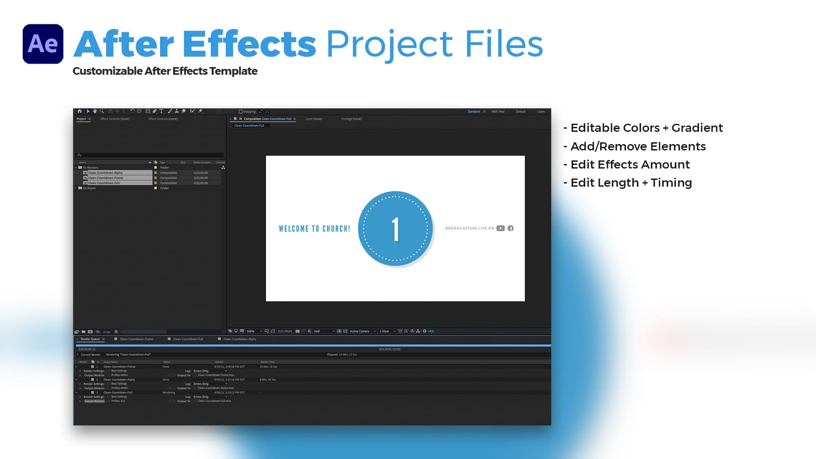Open the 1 View layout dropdown

[388, 331]
